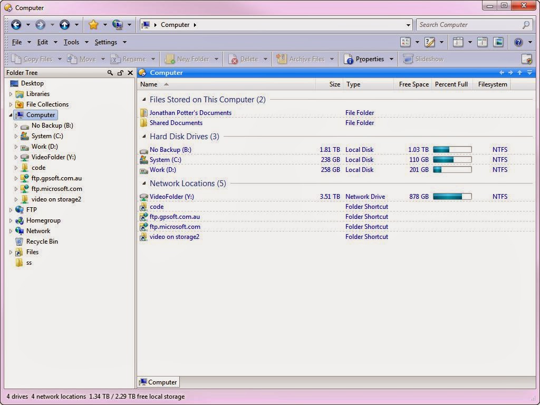This screenshot has height=405, width=540.
Task: Click the System (C:) percent full bar
Action: pyautogui.click(x=452, y=160)
